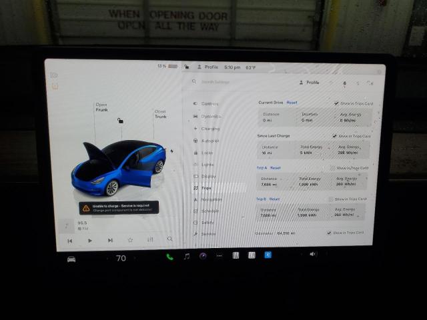
Task: Tap the 95.5 station album thumbnail
Action: [67, 226]
